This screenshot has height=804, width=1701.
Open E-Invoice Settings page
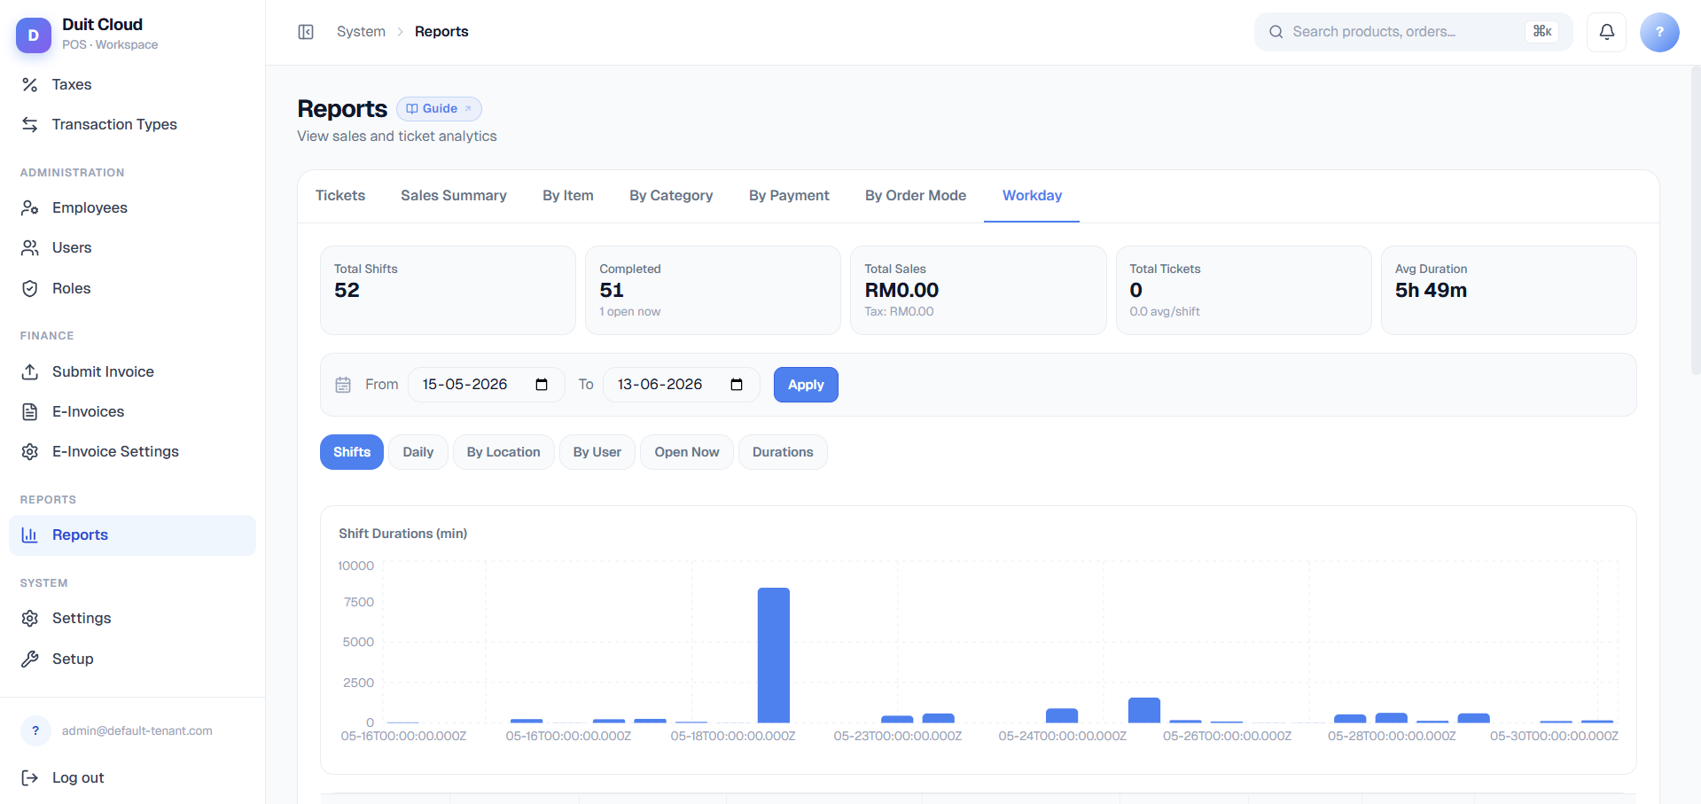pyautogui.click(x=133, y=451)
